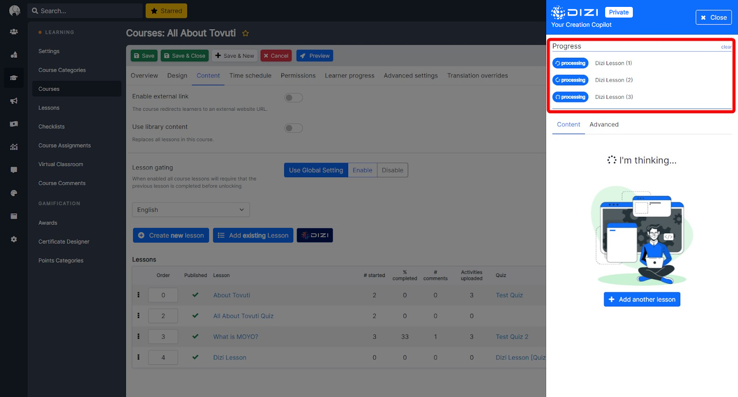The image size is (738, 397).
Task: Open the palette design sidebar icon
Action: click(x=14, y=193)
